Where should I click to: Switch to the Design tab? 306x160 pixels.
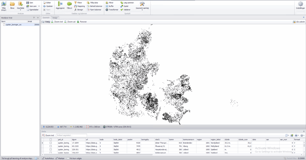[x=55, y=18]
